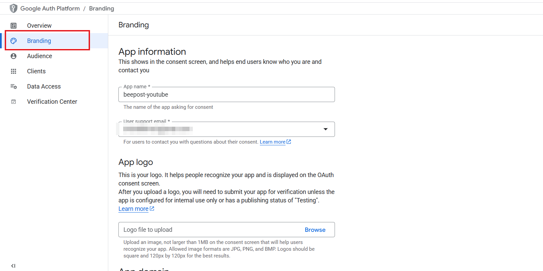Open Verification Center in the sidebar
543x271 pixels.
click(x=54, y=102)
